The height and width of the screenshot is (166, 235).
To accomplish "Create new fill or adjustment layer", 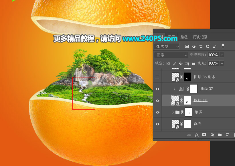I will tap(212, 135).
